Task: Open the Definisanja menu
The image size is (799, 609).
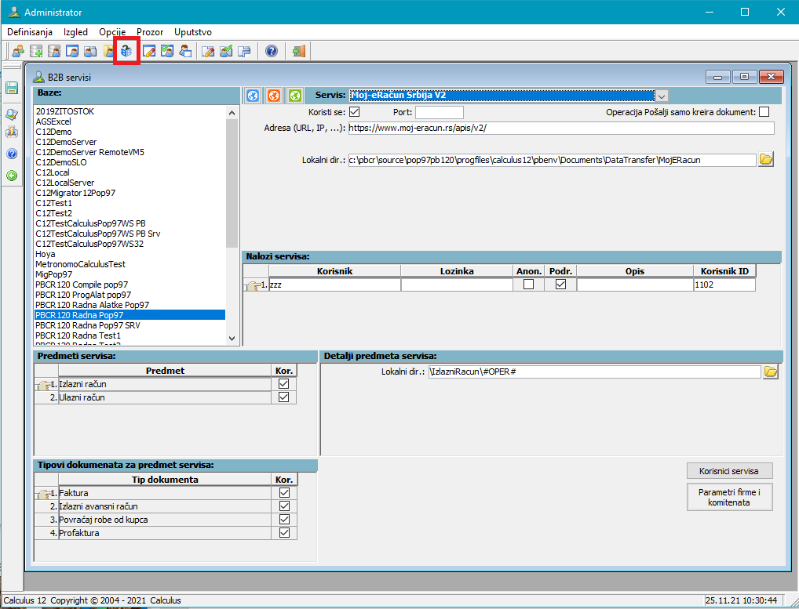Action: [x=30, y=32]
